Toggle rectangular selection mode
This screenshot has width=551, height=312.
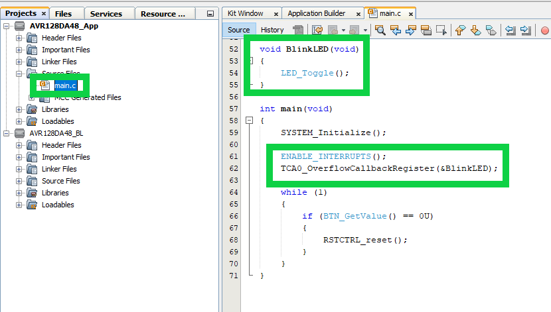[441, 30]
